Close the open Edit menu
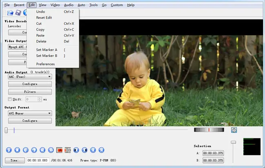 click(32, 5)
